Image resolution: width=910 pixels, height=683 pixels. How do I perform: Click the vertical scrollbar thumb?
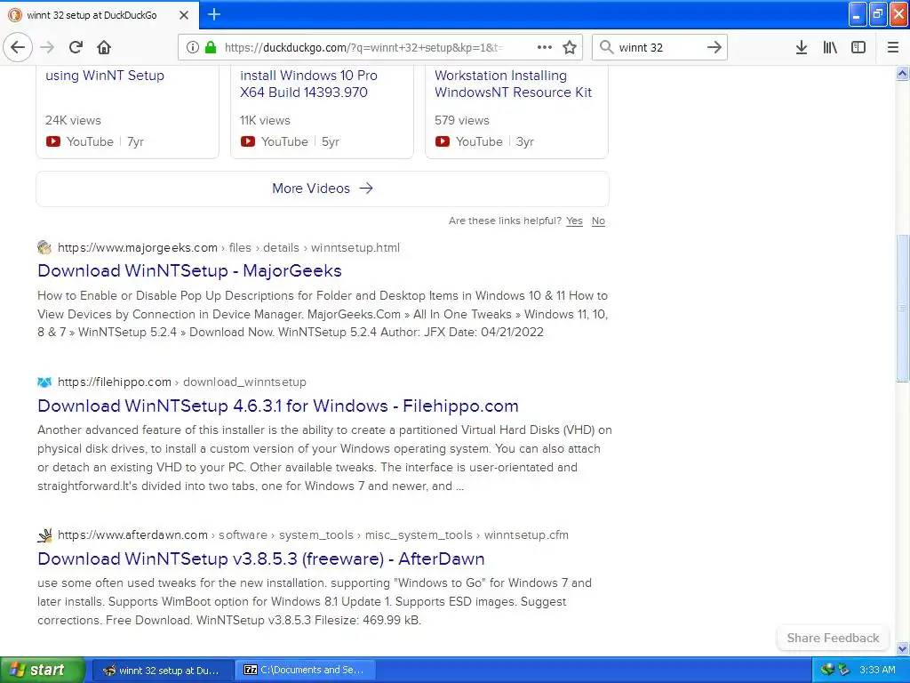[902, 308]
